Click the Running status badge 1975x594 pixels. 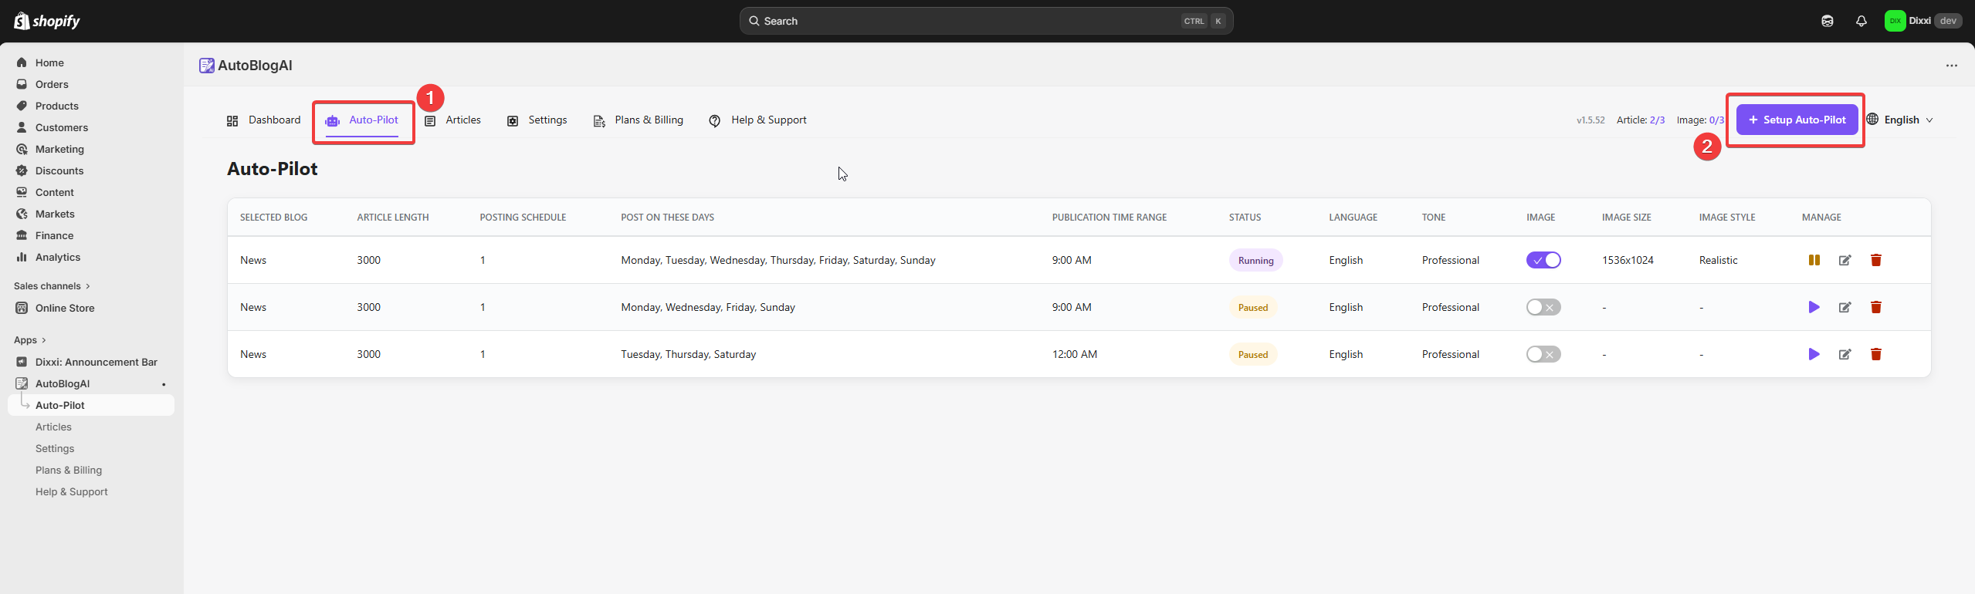coord(1255,260)
